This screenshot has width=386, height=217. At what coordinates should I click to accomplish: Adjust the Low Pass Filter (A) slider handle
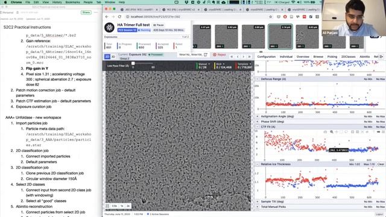133,63
